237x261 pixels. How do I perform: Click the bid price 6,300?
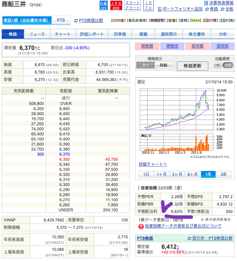point(64,185)
